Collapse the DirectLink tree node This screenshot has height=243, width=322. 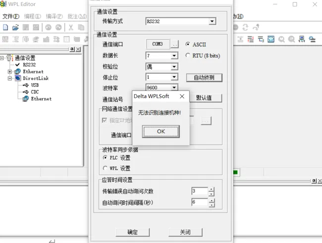click(x=9, y=79)
